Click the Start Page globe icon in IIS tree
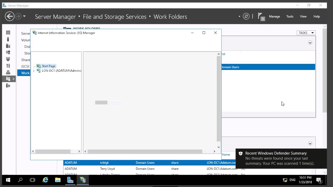This screenshot has width=333, height=187. [39, 66]
